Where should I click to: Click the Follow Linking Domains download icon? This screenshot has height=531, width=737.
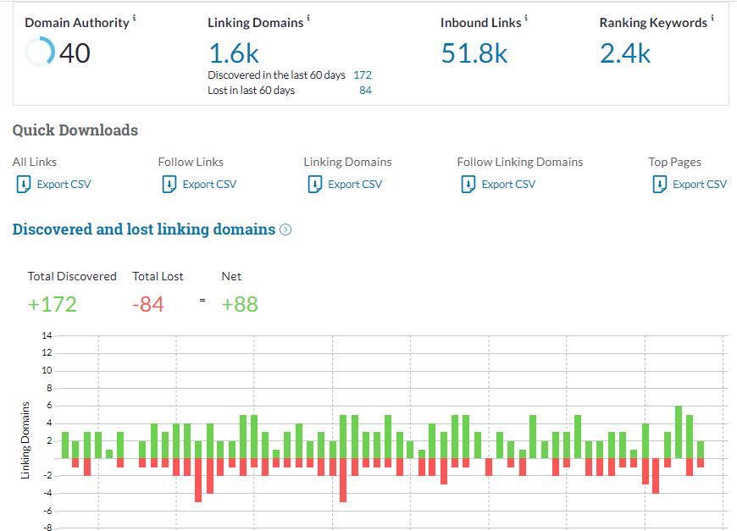467,184
